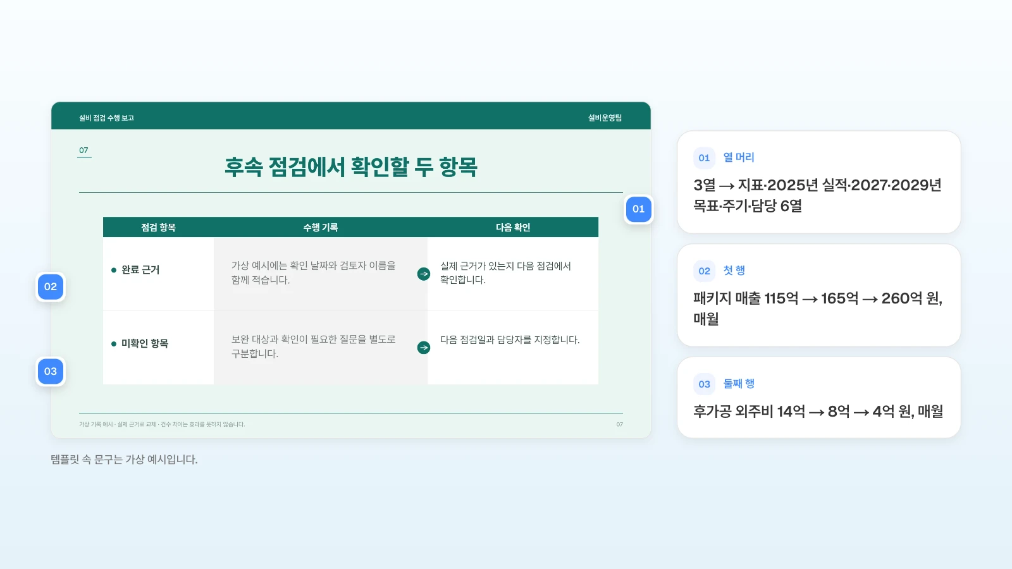Click the caption 템플릿 속 문구는 가상 예시입니다
Image resolution: width=1012 pixels, height=569 pixels.
pos(124,460)
